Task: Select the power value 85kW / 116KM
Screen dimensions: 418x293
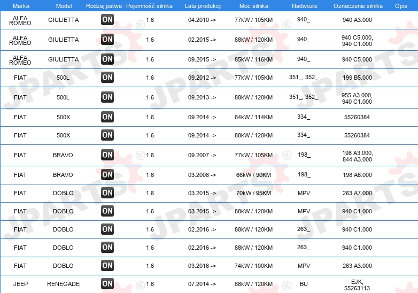Action: pyautogui.click(x=253, y=59)
